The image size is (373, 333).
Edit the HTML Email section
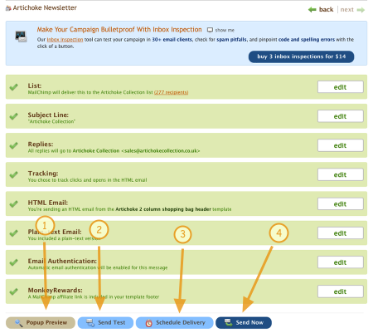[x=341, y=204]
